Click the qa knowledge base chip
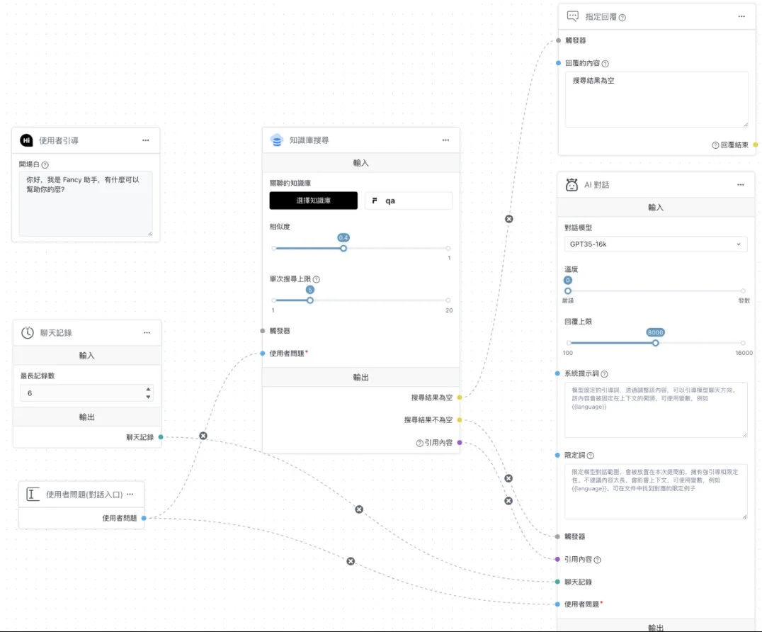762x632 pixels. [x=409, y=201]
